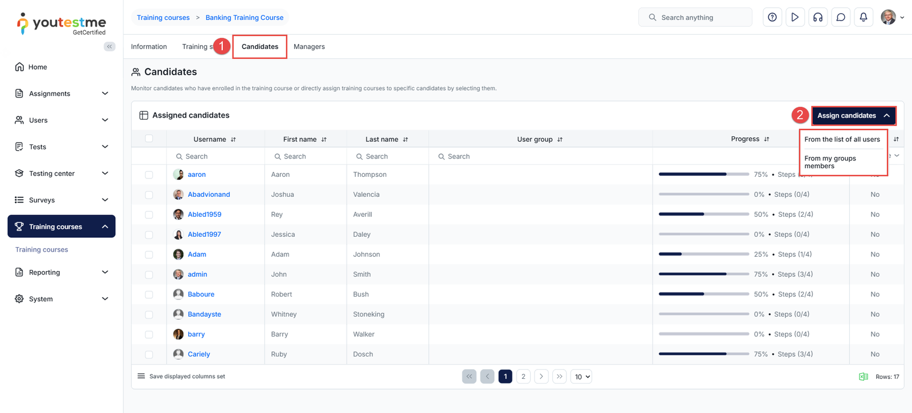Open rows-per-page dropdown showing 10
Image resolution: width=912 pixels, height=413 pixels.
pos(581,376)
